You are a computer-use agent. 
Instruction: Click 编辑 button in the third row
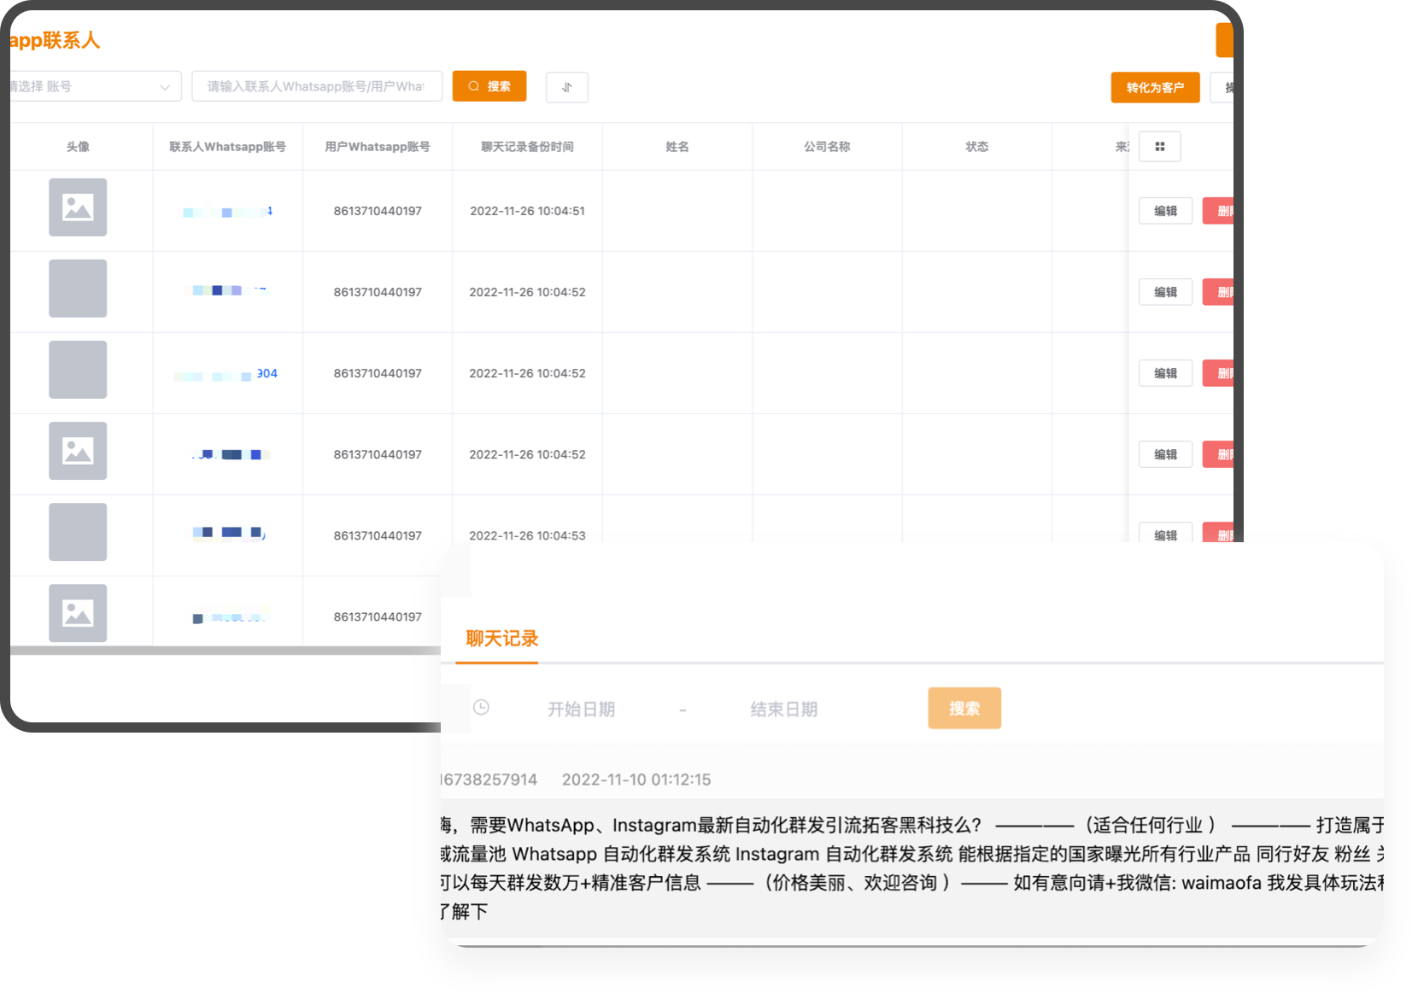point(1165,373)
